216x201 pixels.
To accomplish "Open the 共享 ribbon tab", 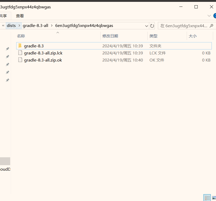I will 3,16.
